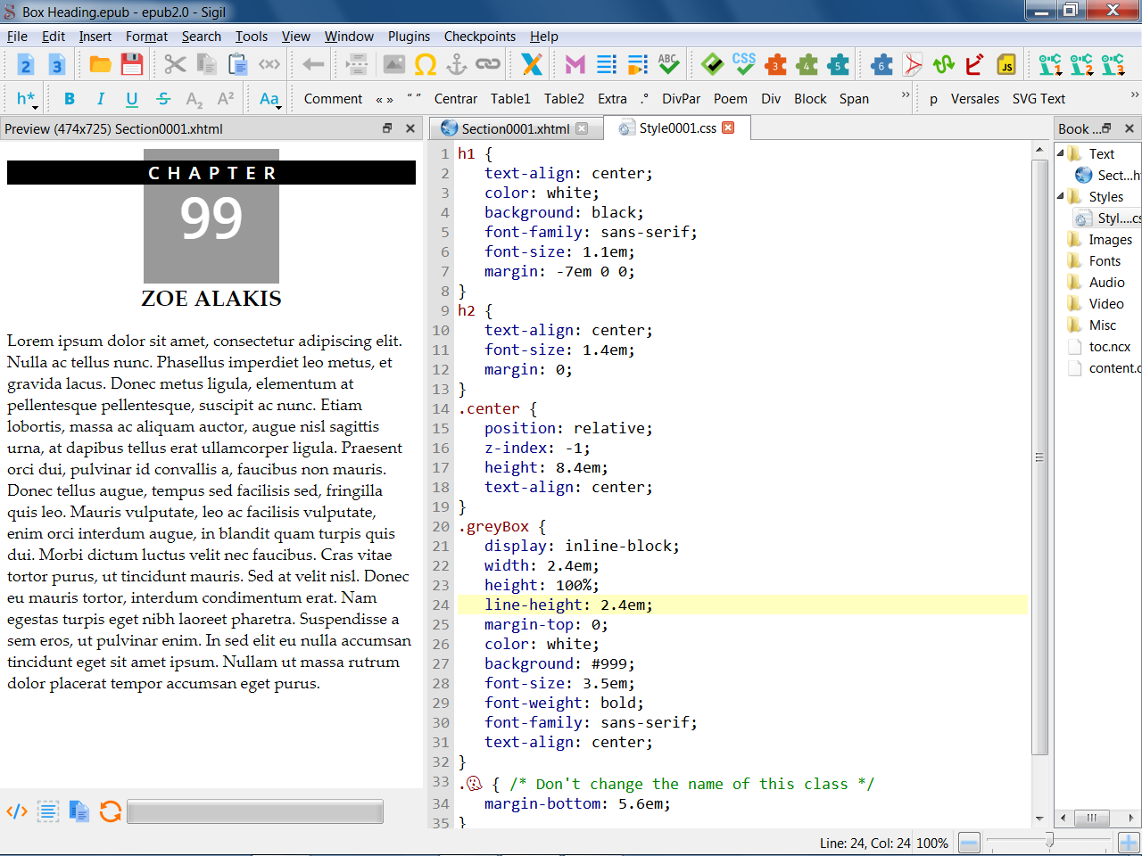Image resolution: width=1142 pixels, height=856 pixels.
Task: Click the Poem clip button
Action: [x=730, y=99]
